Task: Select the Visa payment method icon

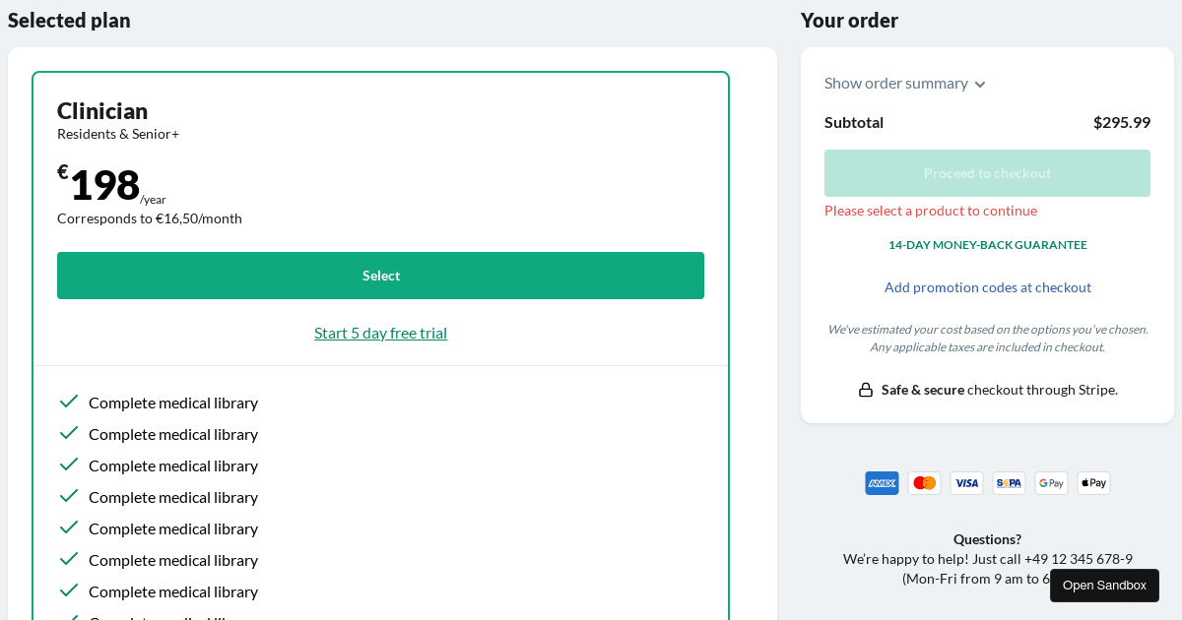Action: pyautogui.click(x=966, y=483)
